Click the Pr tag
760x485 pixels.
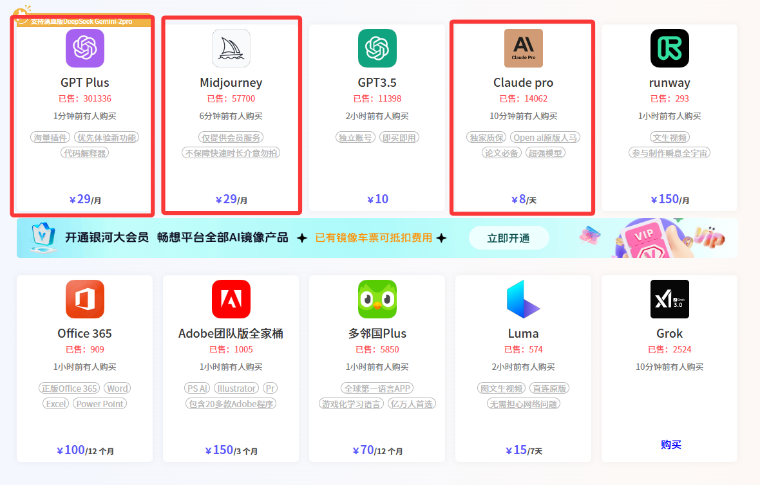[x=270, y=389]
